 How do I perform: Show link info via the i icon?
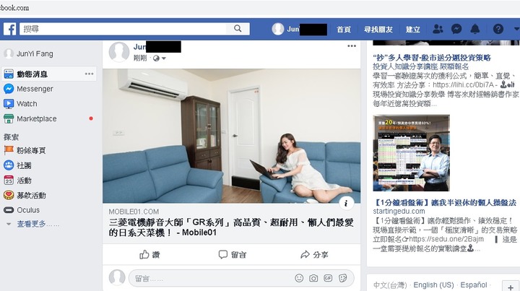coord(346,203)
